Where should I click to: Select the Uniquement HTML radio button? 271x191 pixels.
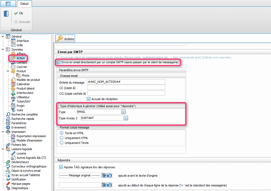62,138
